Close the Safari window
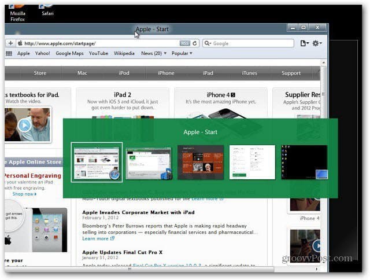This screenshot has width=370, height=280. (317, 28)
